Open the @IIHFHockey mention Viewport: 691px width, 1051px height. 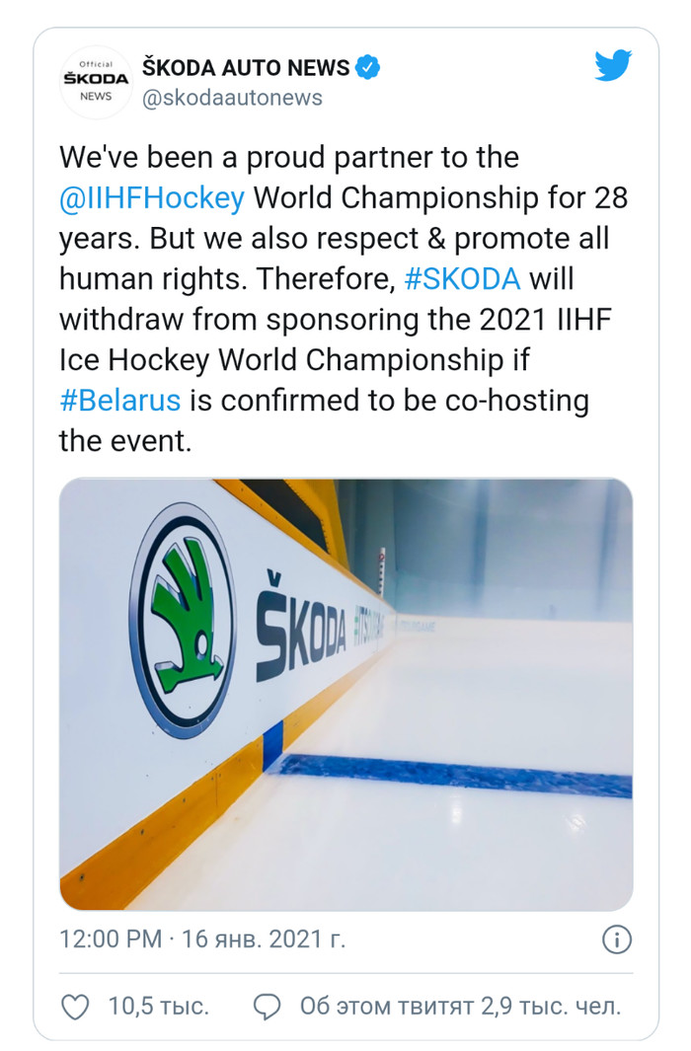point(152,198)
